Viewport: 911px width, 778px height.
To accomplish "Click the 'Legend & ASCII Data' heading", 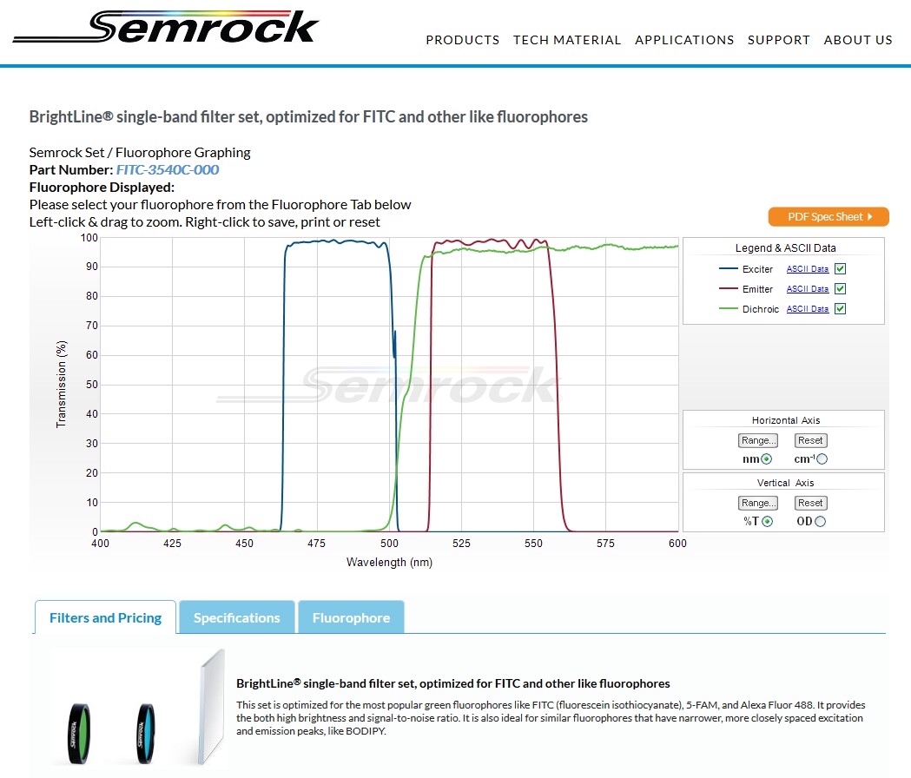I will (785, 248).
